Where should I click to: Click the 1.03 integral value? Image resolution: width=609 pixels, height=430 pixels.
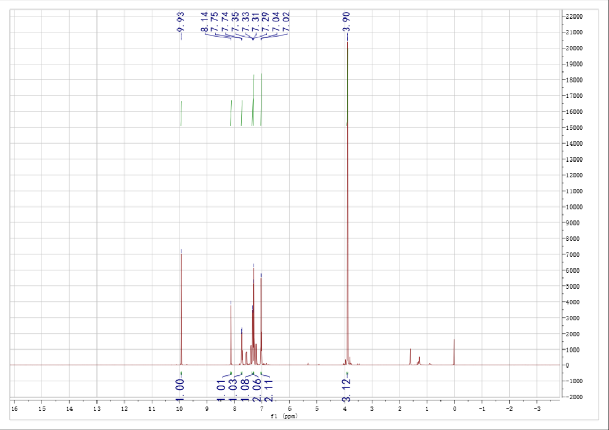(x=233, y=390)
